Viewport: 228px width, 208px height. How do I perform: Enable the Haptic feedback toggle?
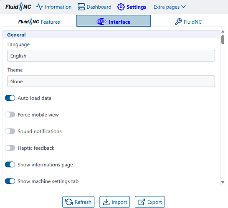point(10,148)
